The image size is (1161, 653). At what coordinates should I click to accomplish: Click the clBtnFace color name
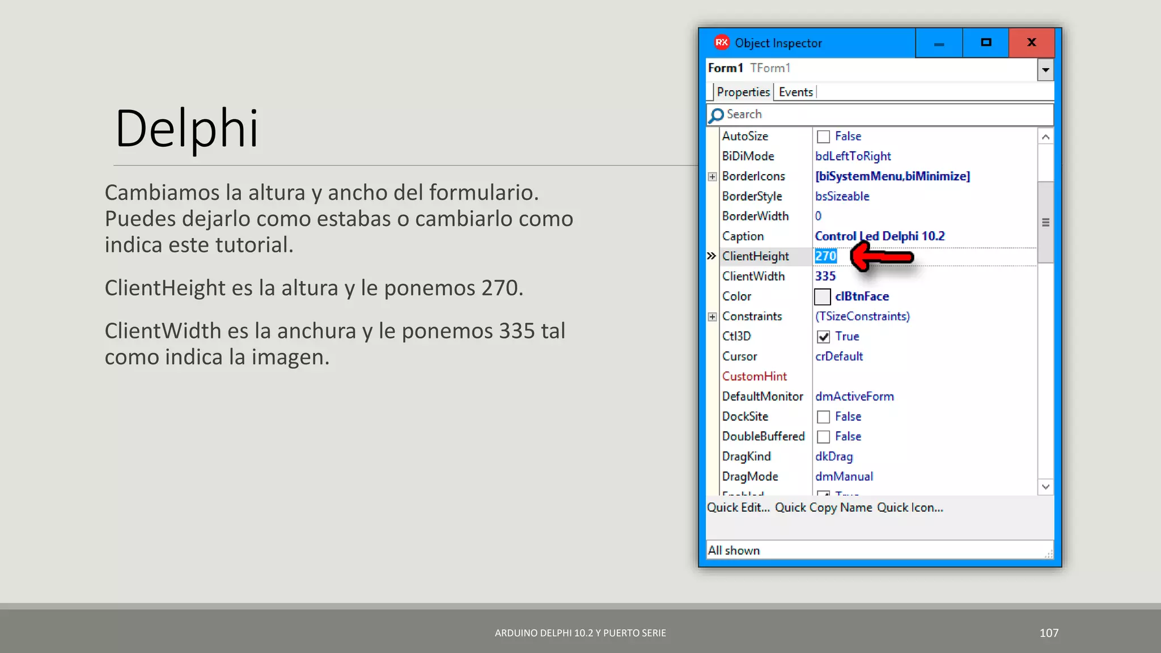pos(862,296)
